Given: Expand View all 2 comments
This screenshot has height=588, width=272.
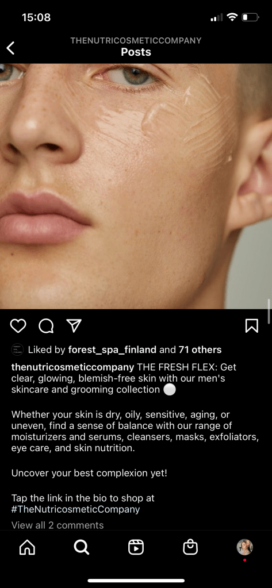Looking at the screenshot, I should [58, 525].
